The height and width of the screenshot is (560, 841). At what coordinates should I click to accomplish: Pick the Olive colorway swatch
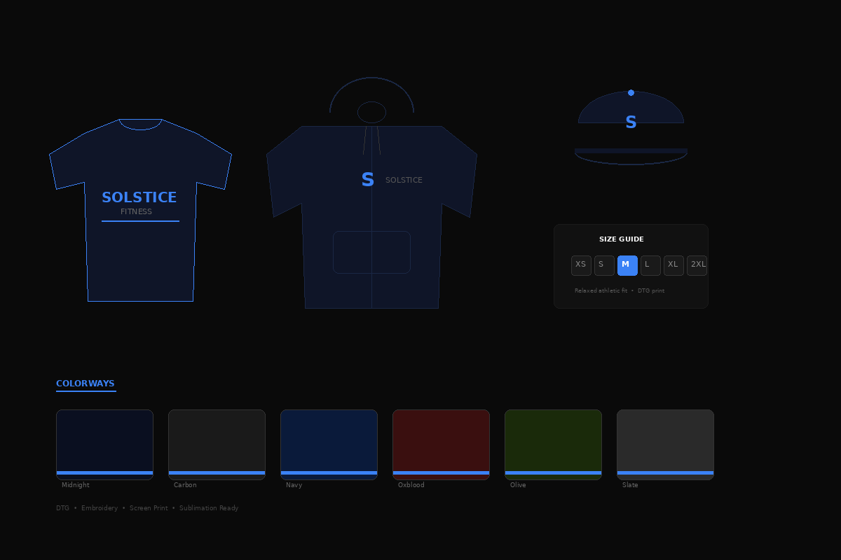(x=553, y=444)
